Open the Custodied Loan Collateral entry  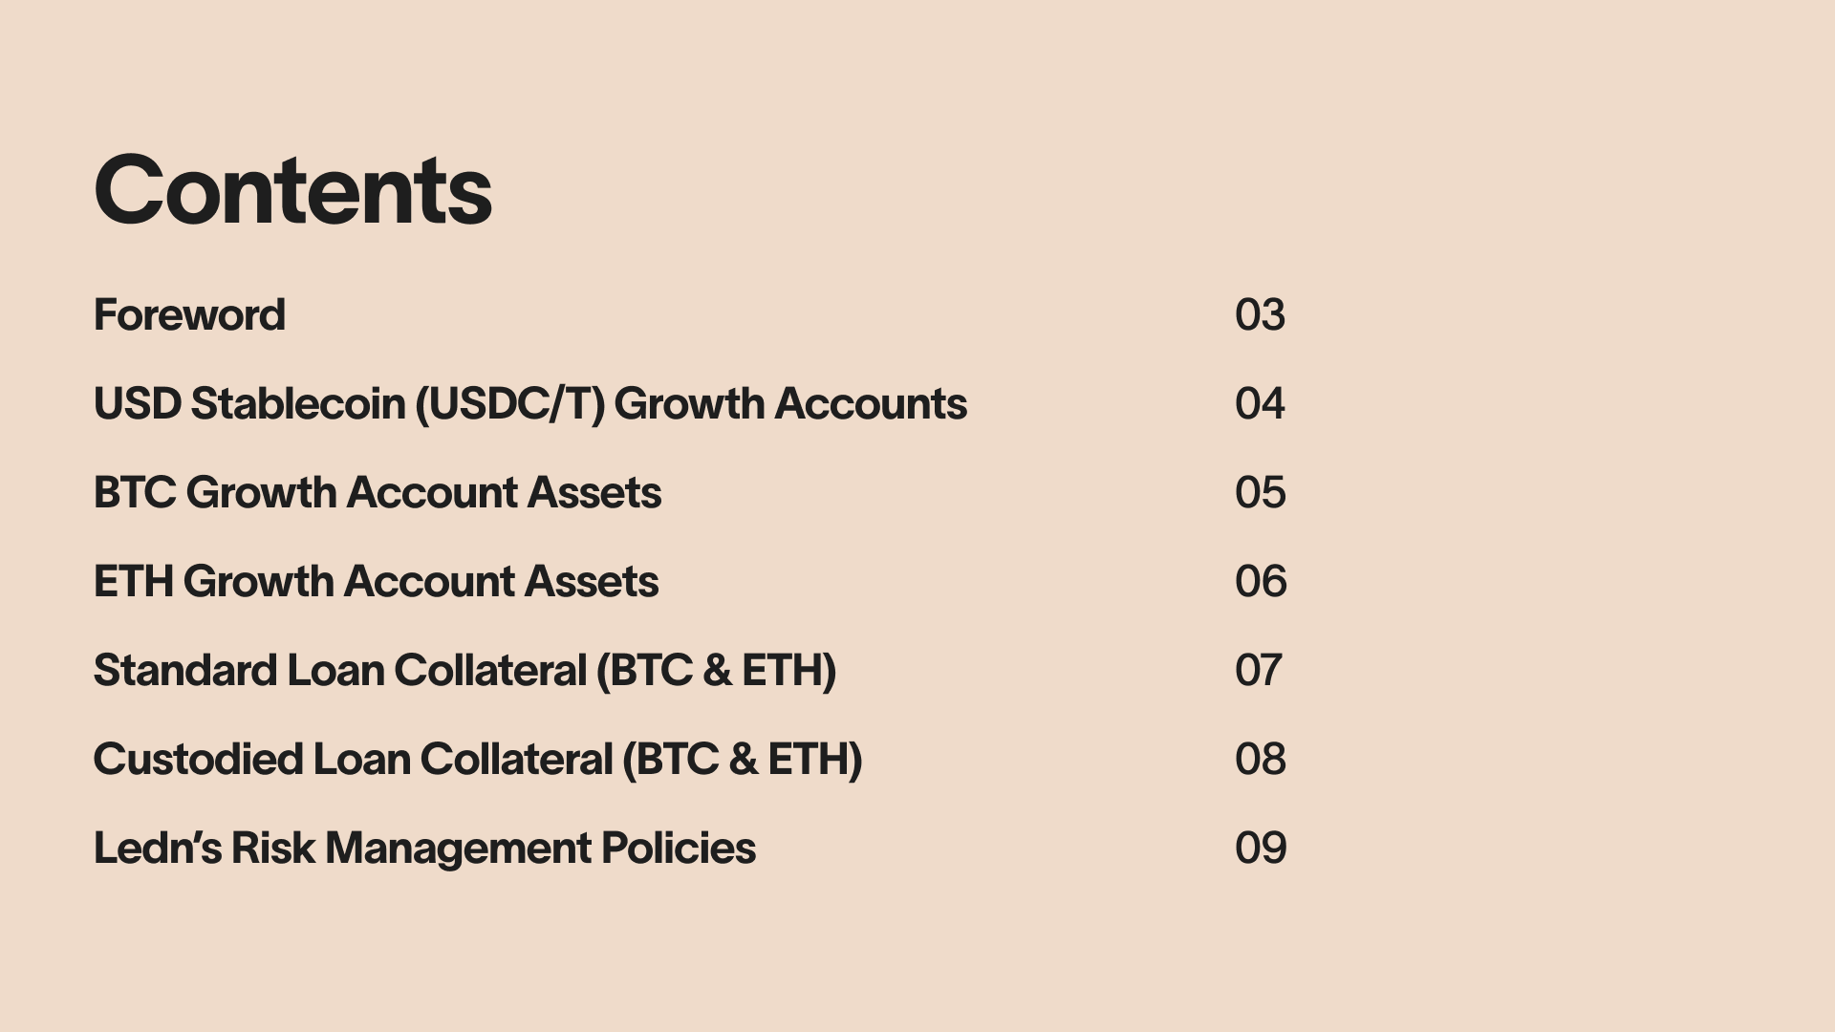(x=478, y=760)
